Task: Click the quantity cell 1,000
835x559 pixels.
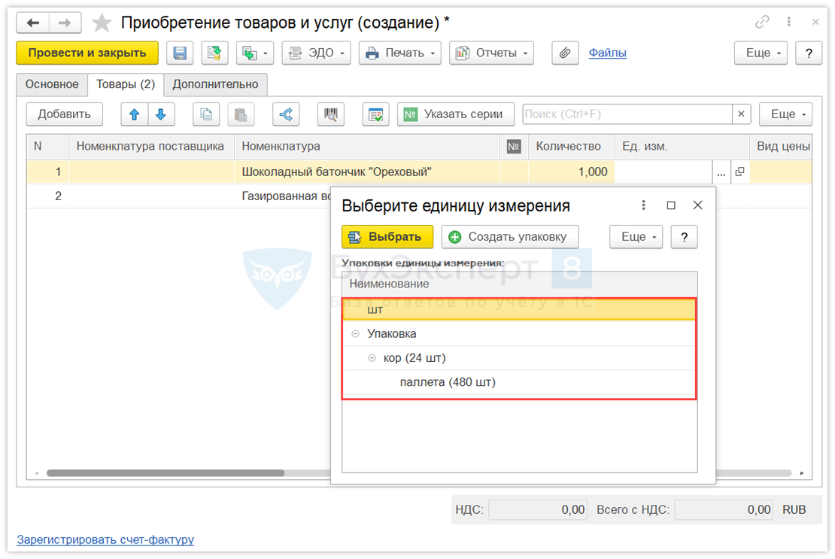Action: [x=571, y=172]
